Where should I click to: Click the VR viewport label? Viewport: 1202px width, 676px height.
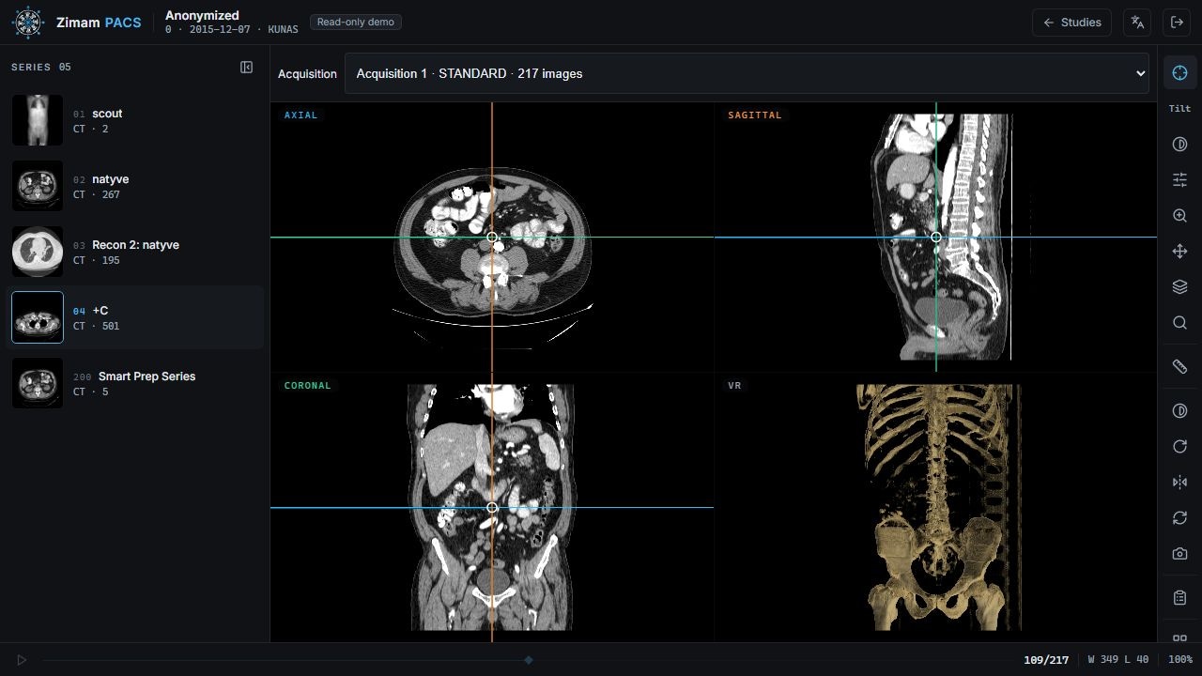coord(734,386)
